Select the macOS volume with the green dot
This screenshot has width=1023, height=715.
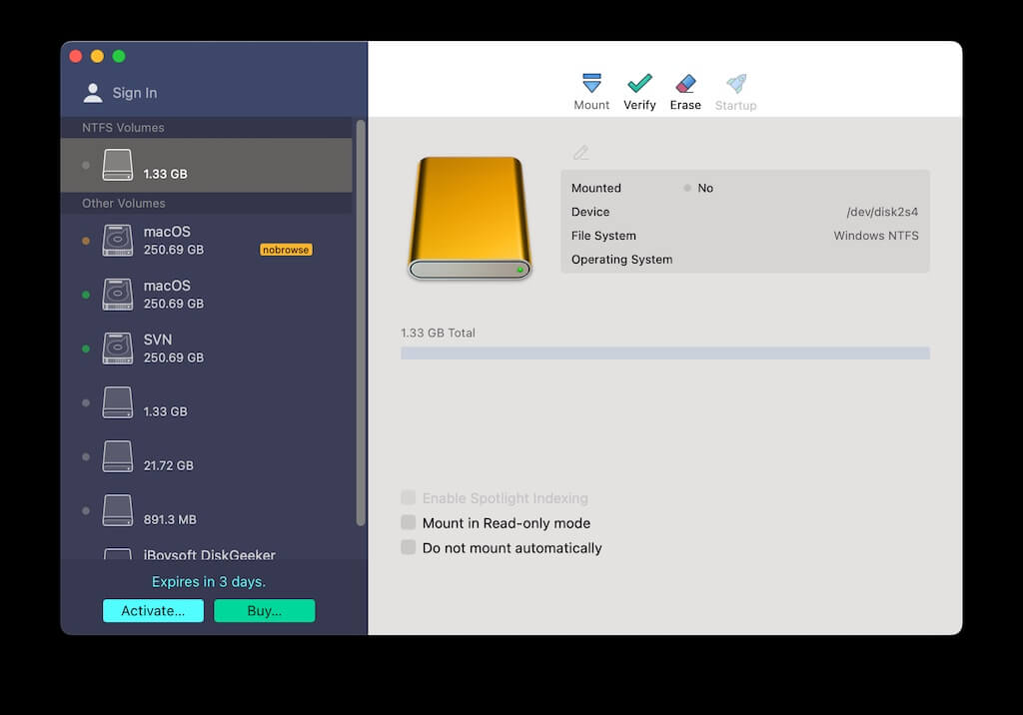point(207,295)
